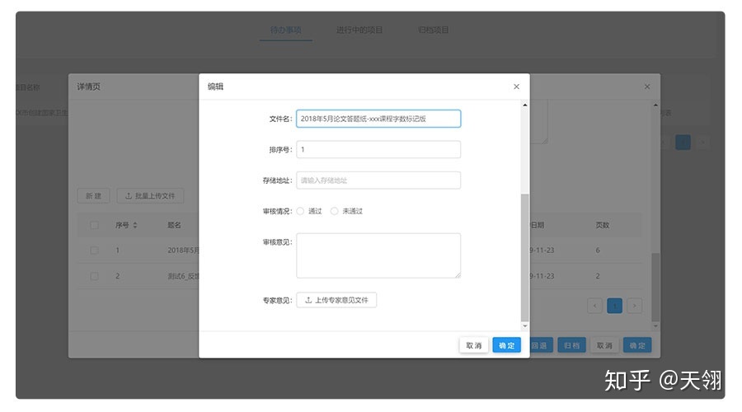The height and width of the screenshot is (412, 742).
Task: Click the 存储地址 input field
Action: (378, 180)
